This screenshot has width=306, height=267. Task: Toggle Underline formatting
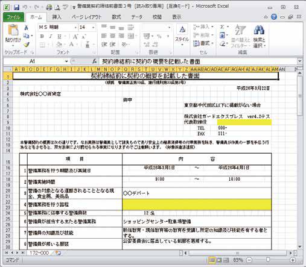59,36
